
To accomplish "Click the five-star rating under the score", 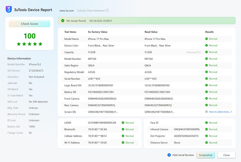I will pos(30,44).
